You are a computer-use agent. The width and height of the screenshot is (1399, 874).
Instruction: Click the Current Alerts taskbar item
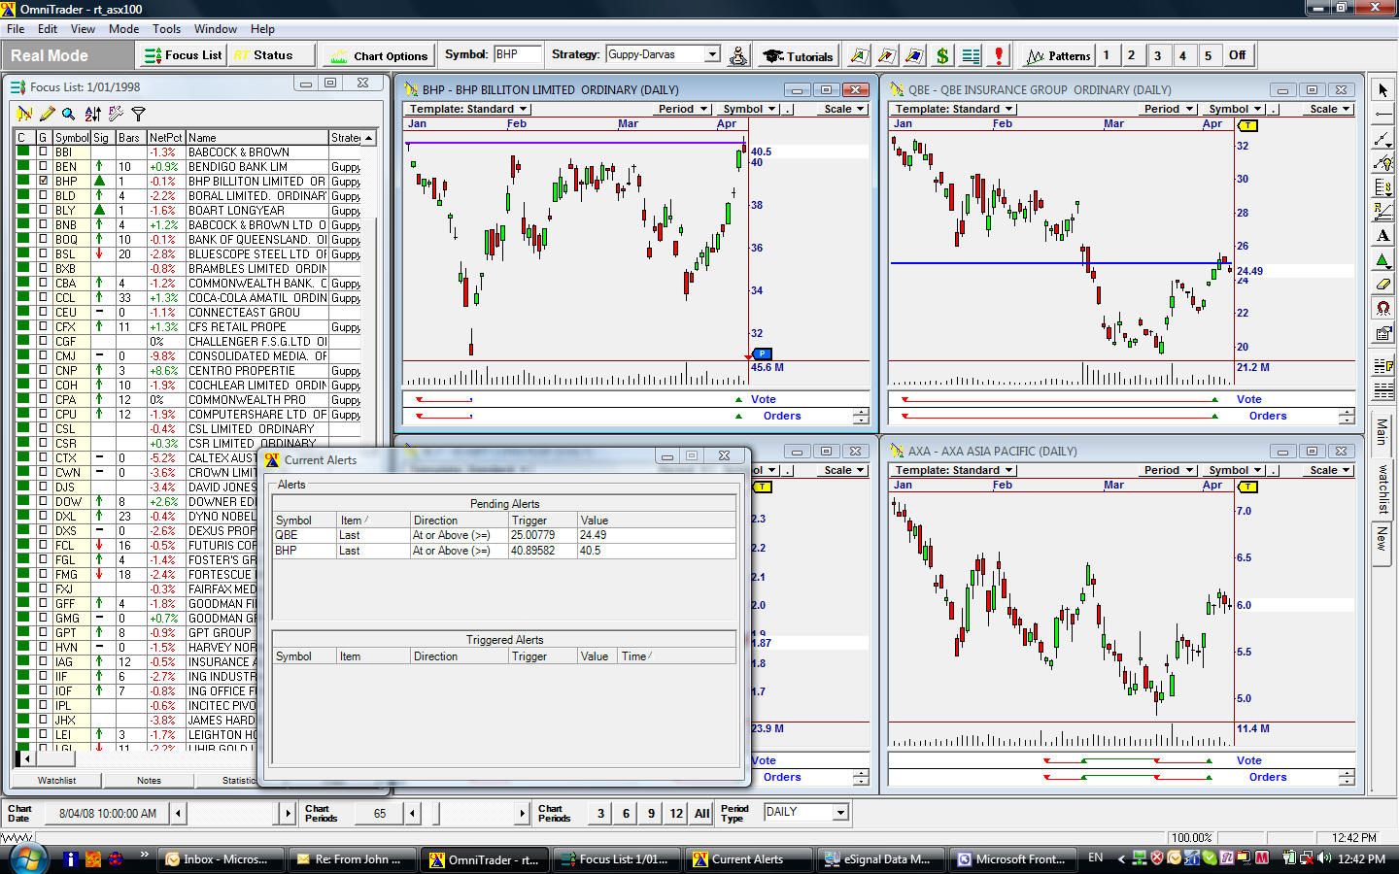click(748, 859)
